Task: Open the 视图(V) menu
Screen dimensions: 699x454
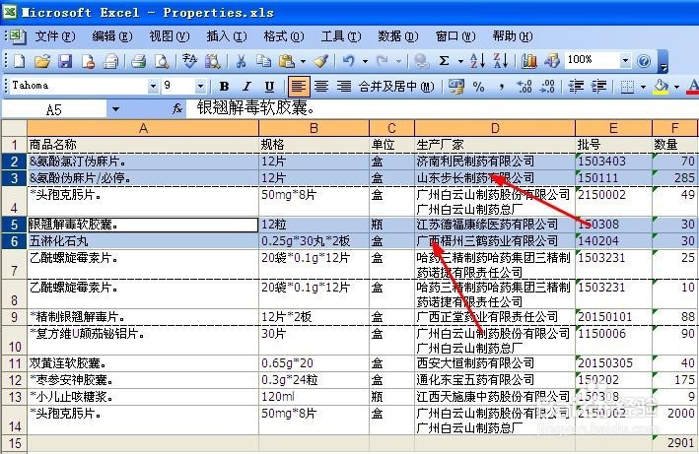Action: tap(170, 36)
